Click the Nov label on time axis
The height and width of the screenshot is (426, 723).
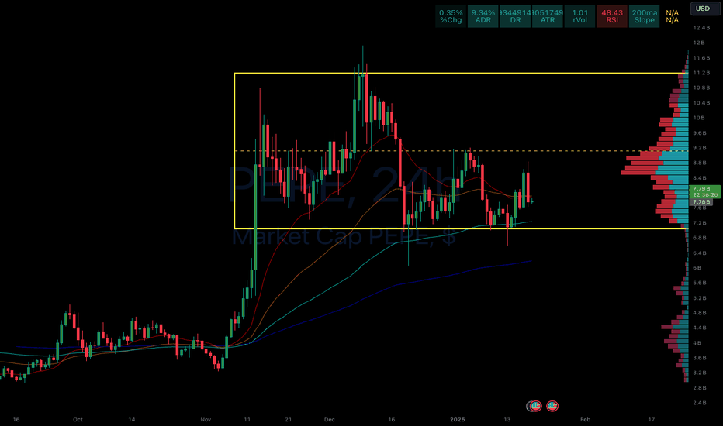point(206,420)
